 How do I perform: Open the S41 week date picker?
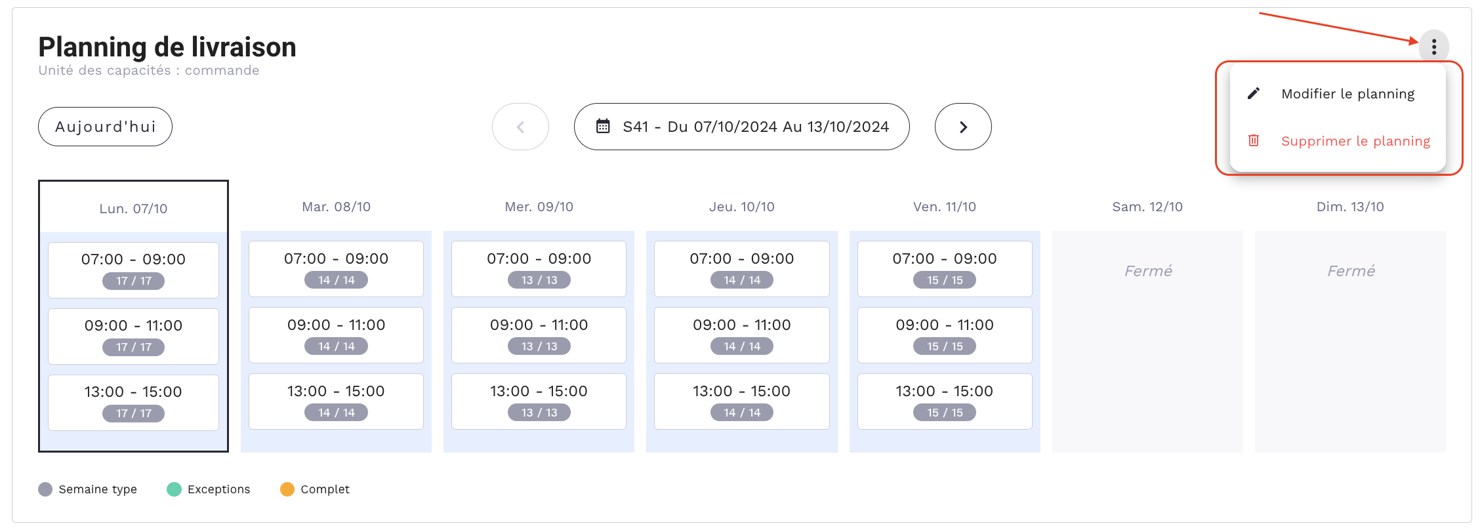tap(741, 127)
